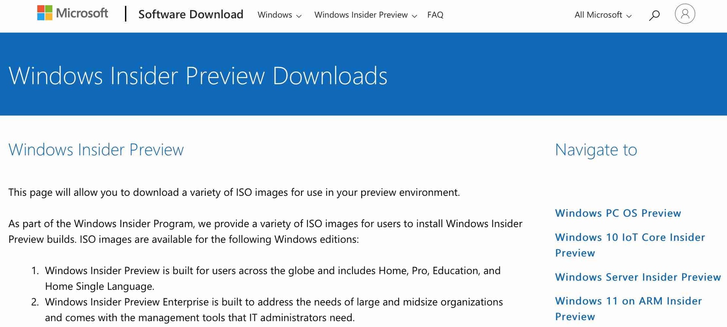The height and width of the screenshot is (327, 727).
Task: Open the FAQ menu item
Action: (x=435, y=15)
